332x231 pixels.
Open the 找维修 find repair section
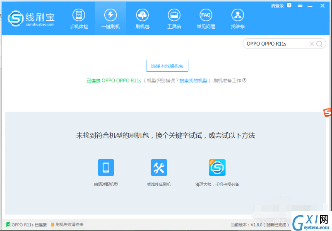click(x=238, y=19)
